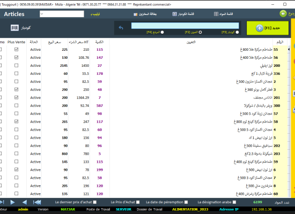The width and height of the screenshot is (295, 214).
Task: Enable Le Prix d'Achat checkbox
Action: tap(138, 202)
